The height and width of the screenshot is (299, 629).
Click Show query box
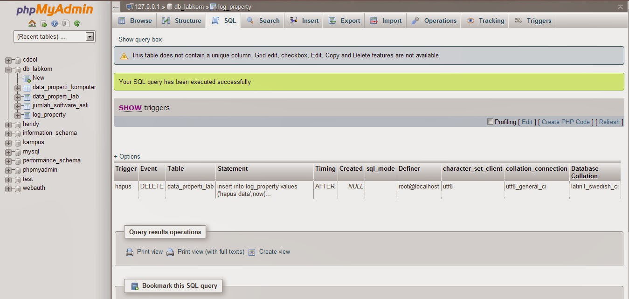click(140, 40)
